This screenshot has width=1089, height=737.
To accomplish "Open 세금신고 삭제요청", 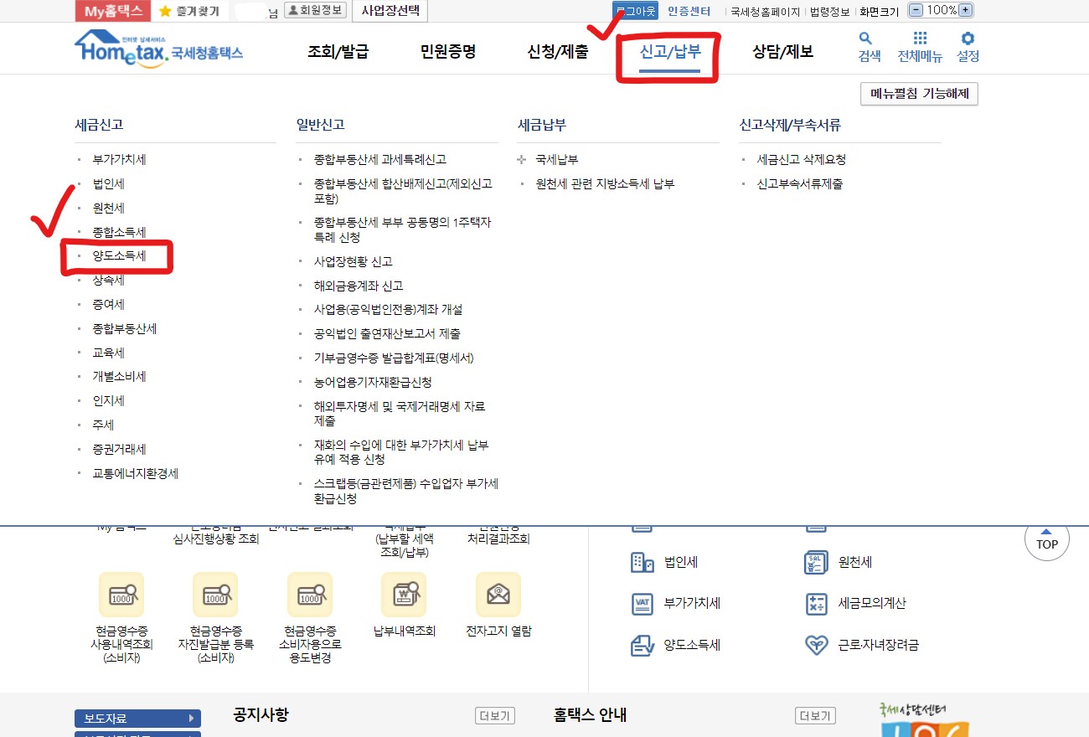I will click(802, 160).
